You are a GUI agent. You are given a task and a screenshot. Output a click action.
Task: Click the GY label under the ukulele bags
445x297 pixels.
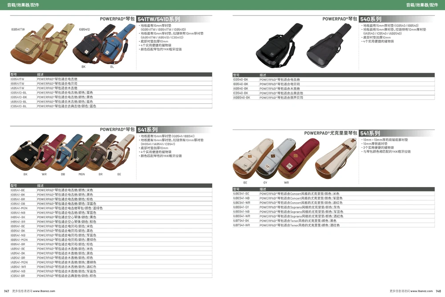coord(265,183)
